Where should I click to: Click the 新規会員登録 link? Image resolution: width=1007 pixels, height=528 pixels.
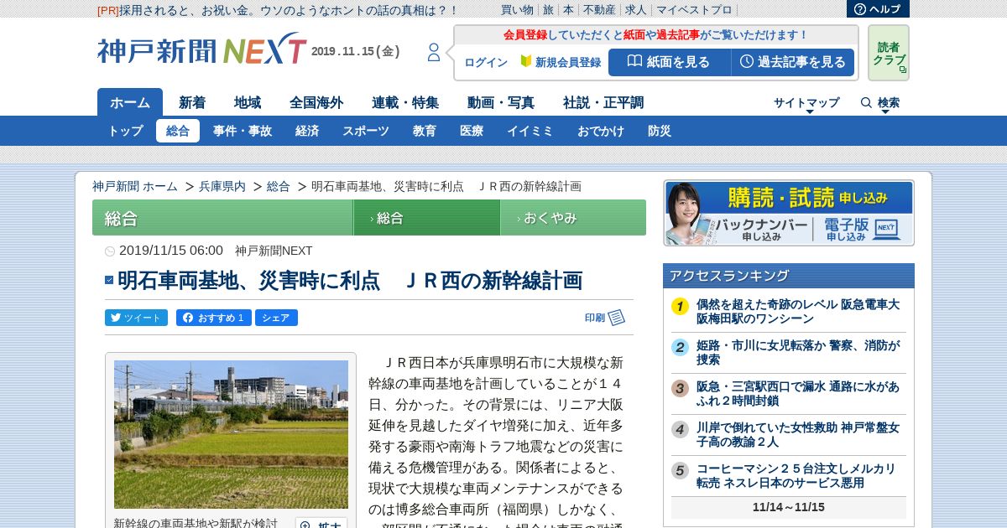(561, 63)
